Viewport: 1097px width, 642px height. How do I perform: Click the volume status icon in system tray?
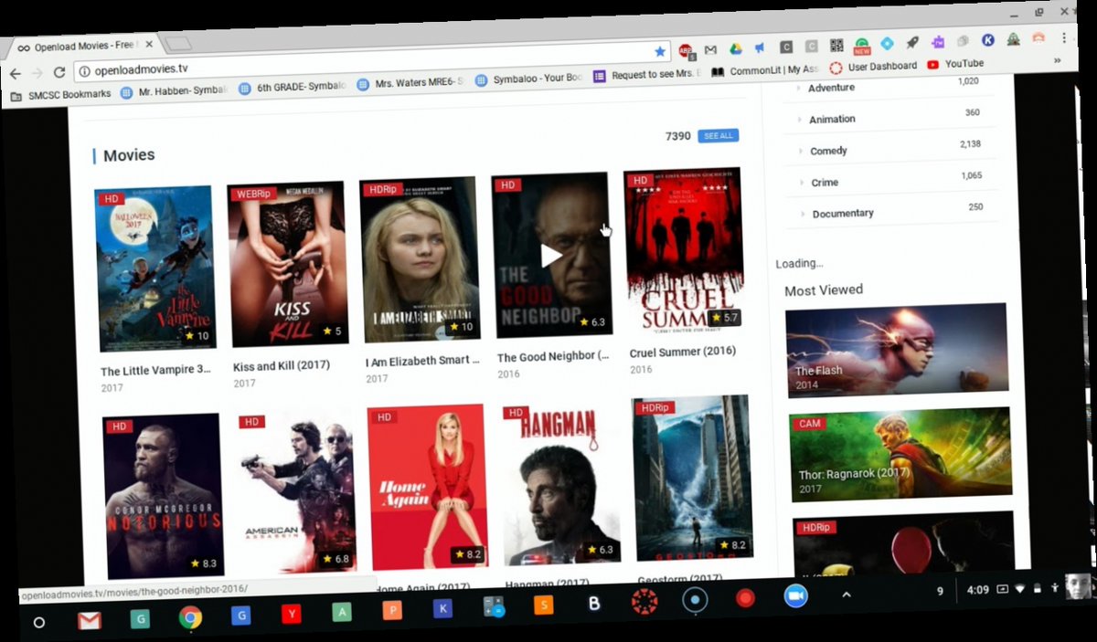click(x=1001, y=590)
